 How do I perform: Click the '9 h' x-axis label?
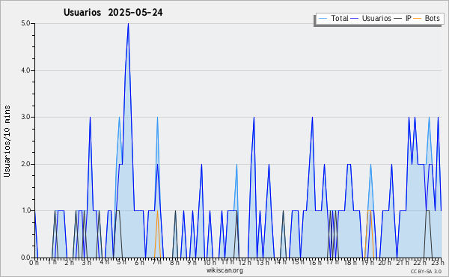(192, 263)
